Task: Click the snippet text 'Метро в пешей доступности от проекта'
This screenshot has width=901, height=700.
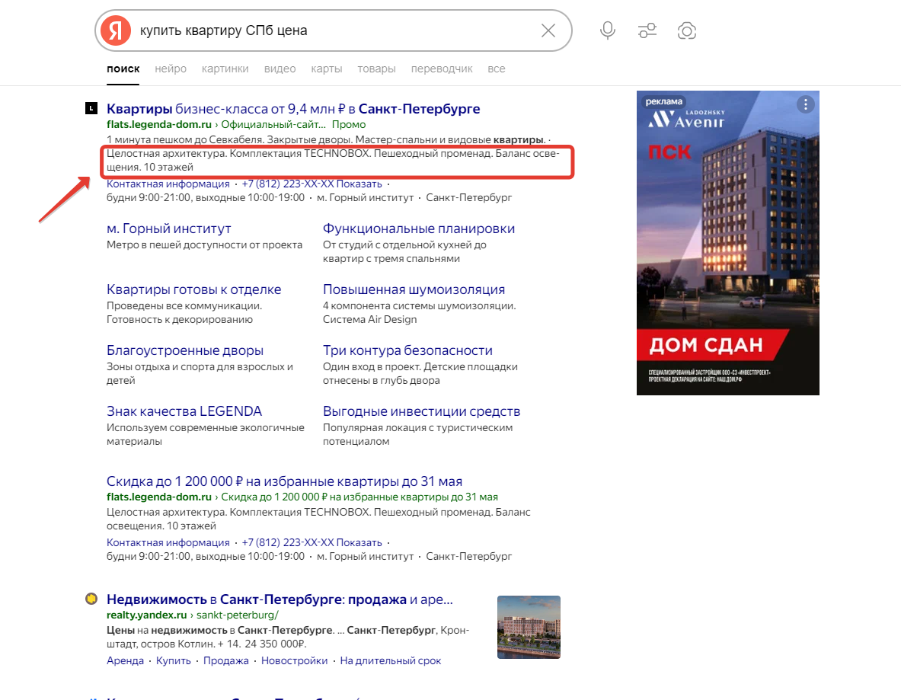Action: tap(205, 245)
